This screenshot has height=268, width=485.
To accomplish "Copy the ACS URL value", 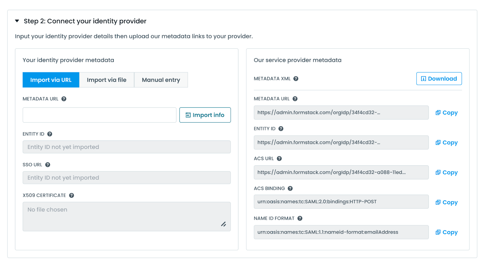I will coord(447,173).
